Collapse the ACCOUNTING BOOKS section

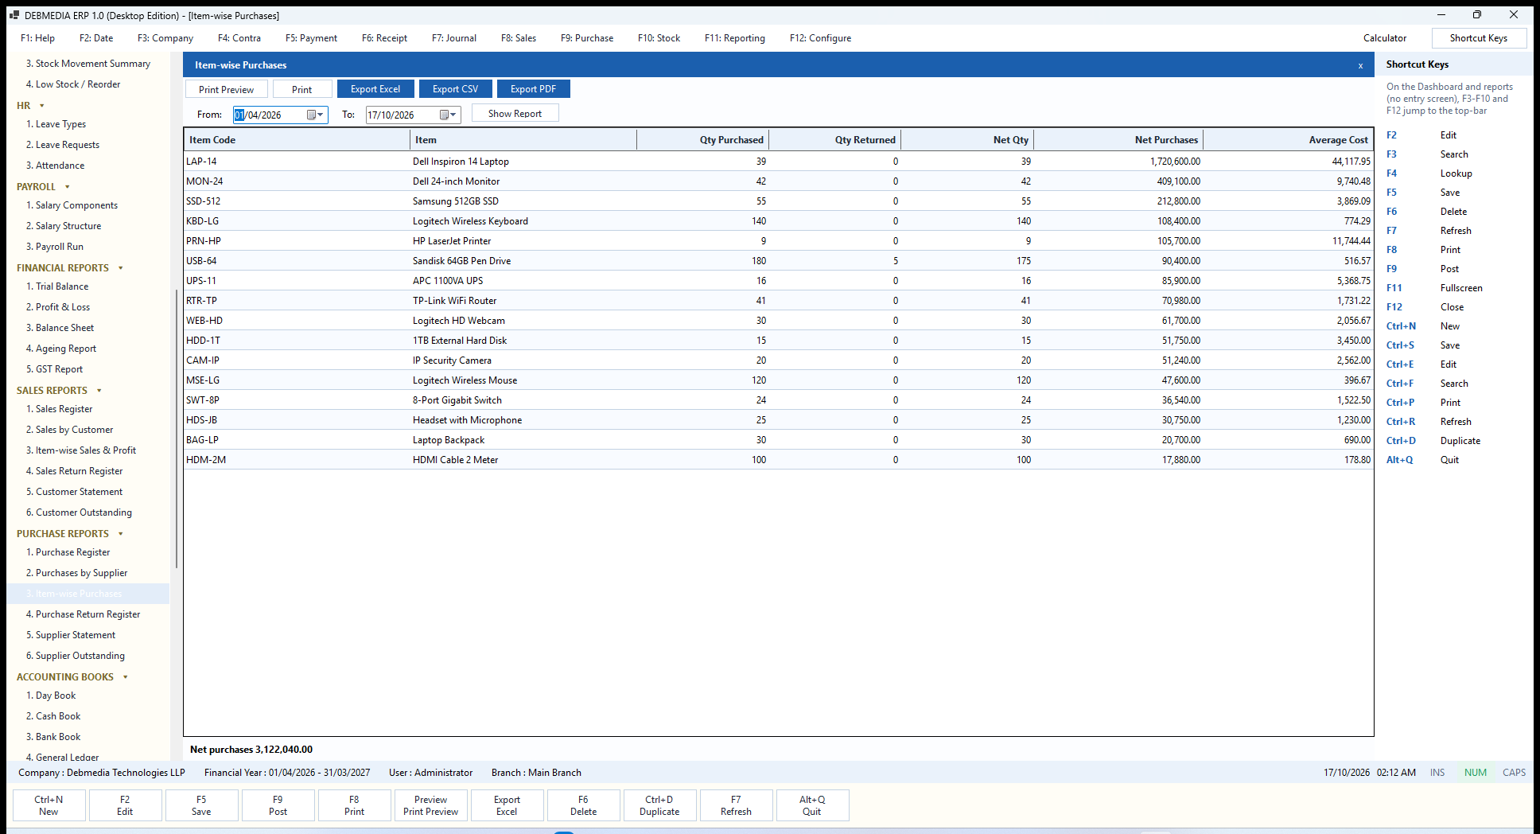[x=126, y=677]
